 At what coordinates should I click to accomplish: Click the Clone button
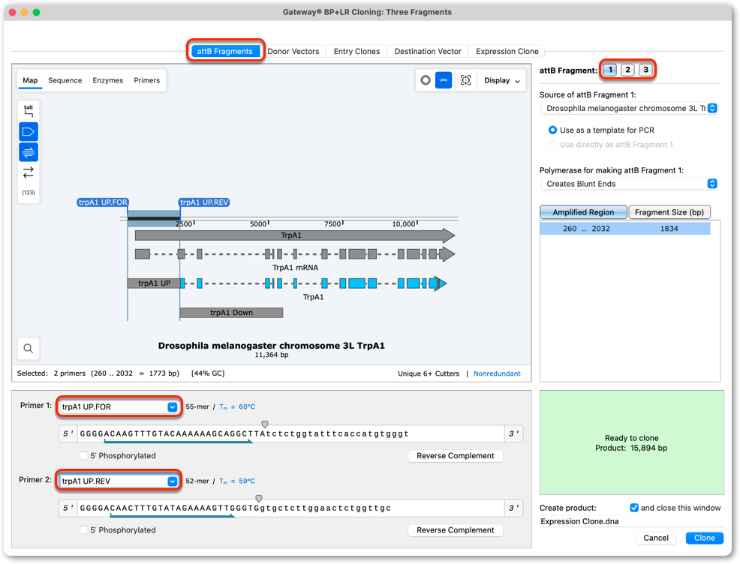704,538
